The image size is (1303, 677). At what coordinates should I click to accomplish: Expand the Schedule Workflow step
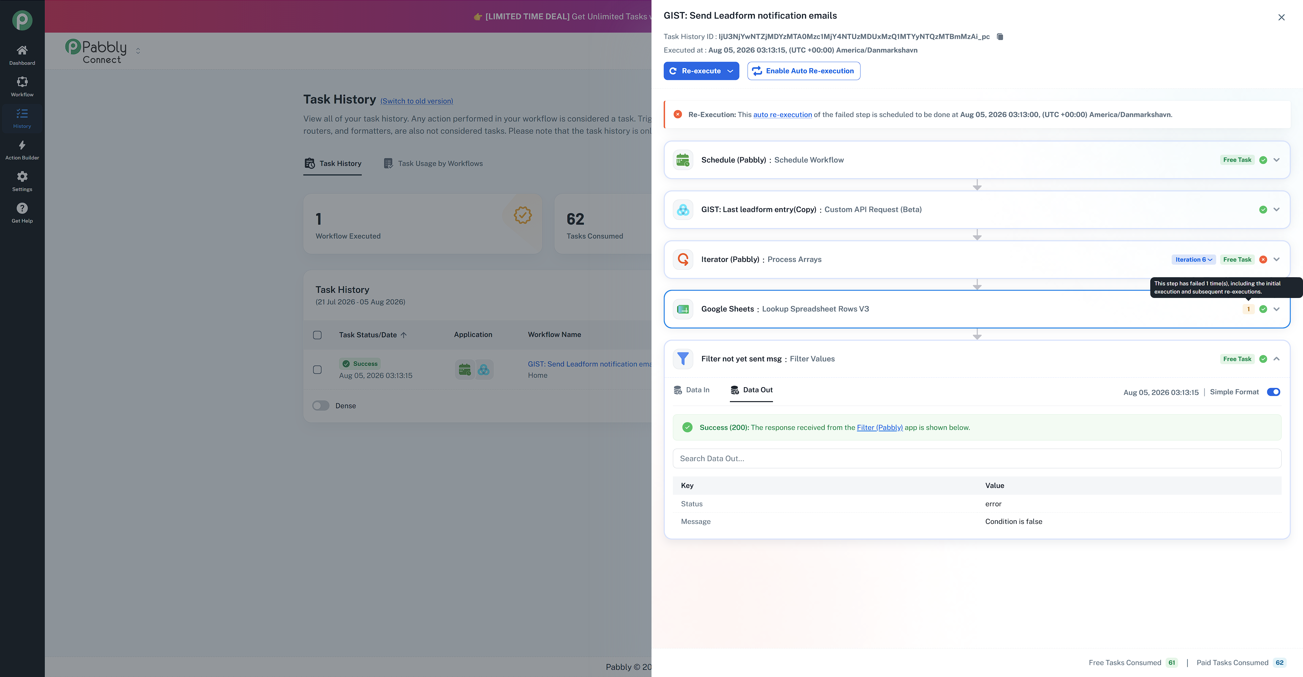click(x=1277, y=160)
